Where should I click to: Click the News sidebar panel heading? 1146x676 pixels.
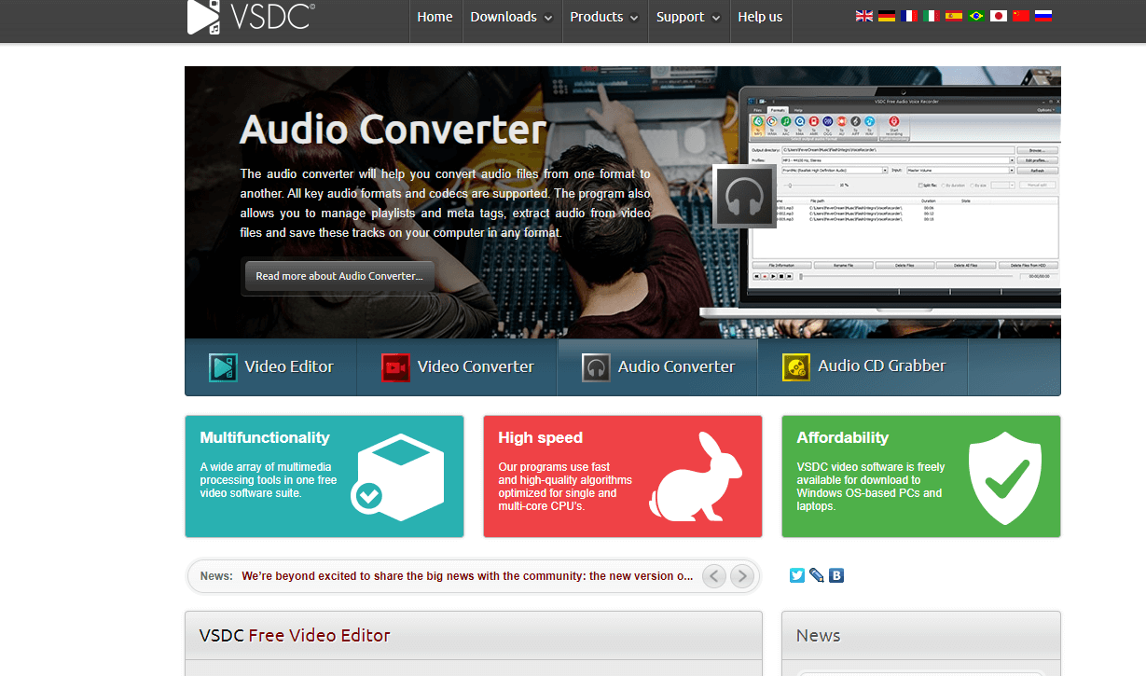(818, 636)
